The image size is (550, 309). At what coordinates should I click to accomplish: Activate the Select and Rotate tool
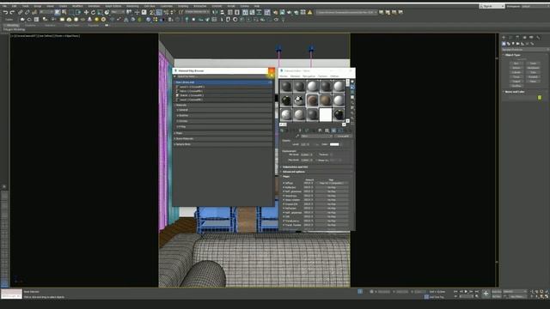(x=94, y=12)
